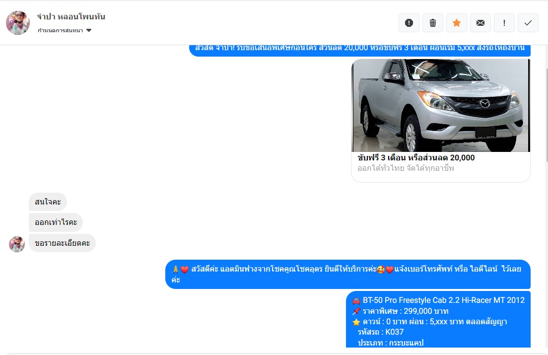548x355 pixels.
Task: Click the line ประเภท : กระบะแคป
Action: point(390,343)
